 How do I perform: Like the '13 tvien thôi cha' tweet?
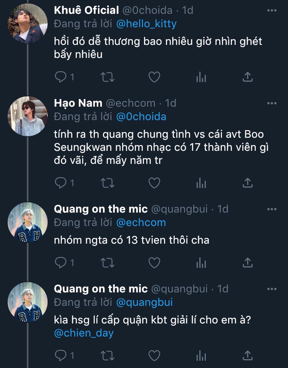click(x=154, y=262)
